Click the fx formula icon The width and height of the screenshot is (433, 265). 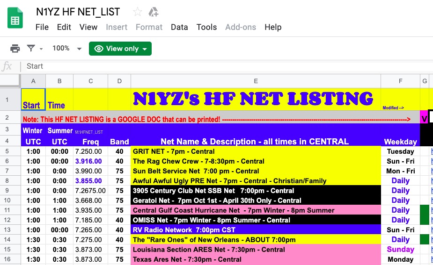[x=7, y=66]
